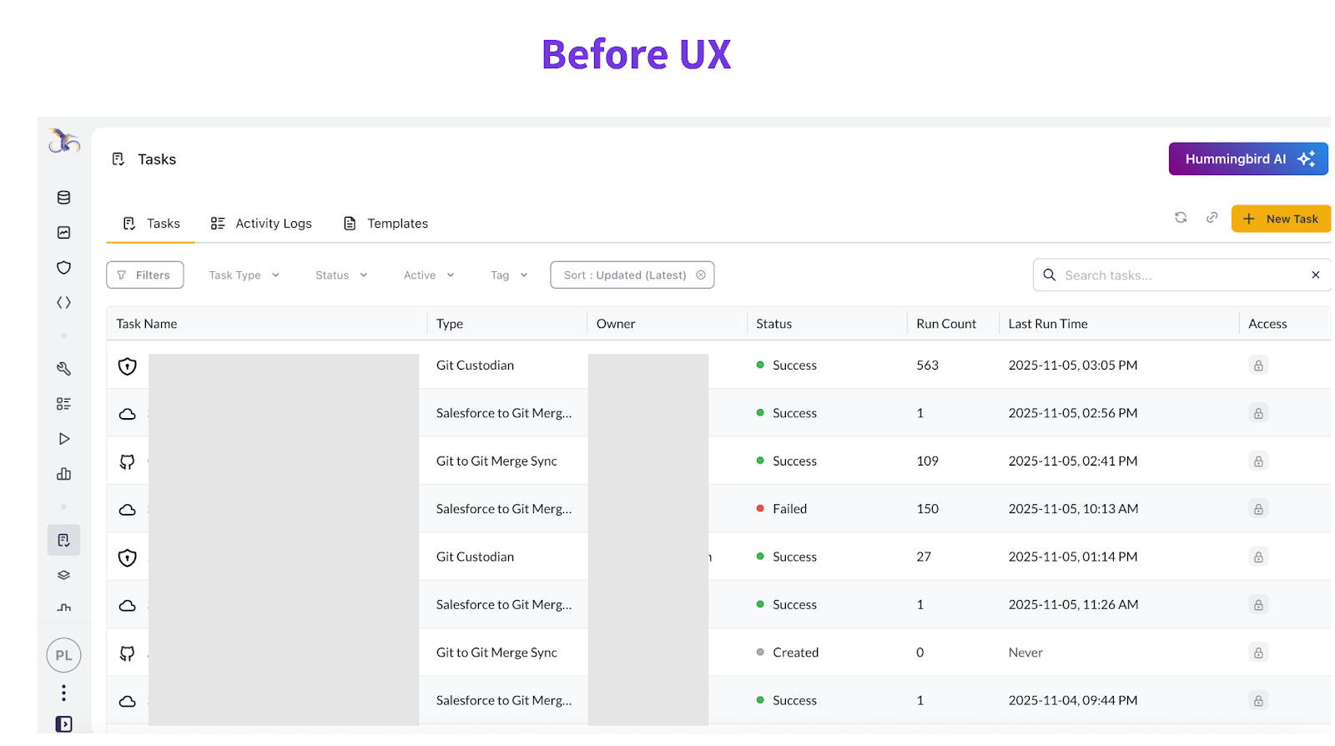Click the database icon in the left sidebar
Viewport: 1335px width, 746px height.
pos(63,198)
